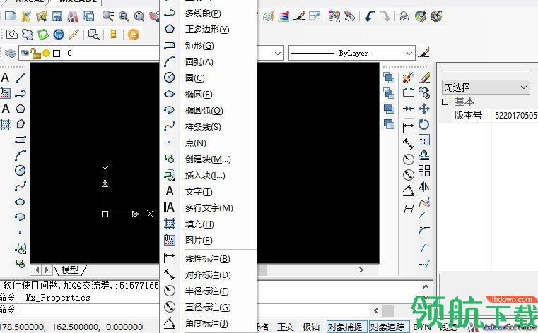Select the Arc tool in left toolbar
Screen dimensions: 538x333
pos(21,155)
